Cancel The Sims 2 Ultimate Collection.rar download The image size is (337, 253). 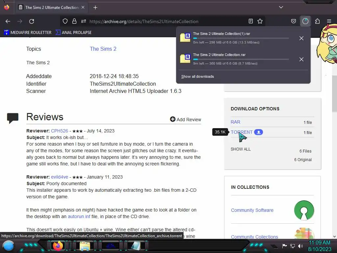coord(301,59)
